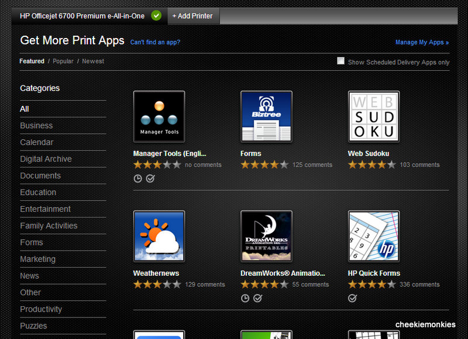Open the Forms app title link
The width and height of the screenshot is (468, 339).
coord(251,153)
